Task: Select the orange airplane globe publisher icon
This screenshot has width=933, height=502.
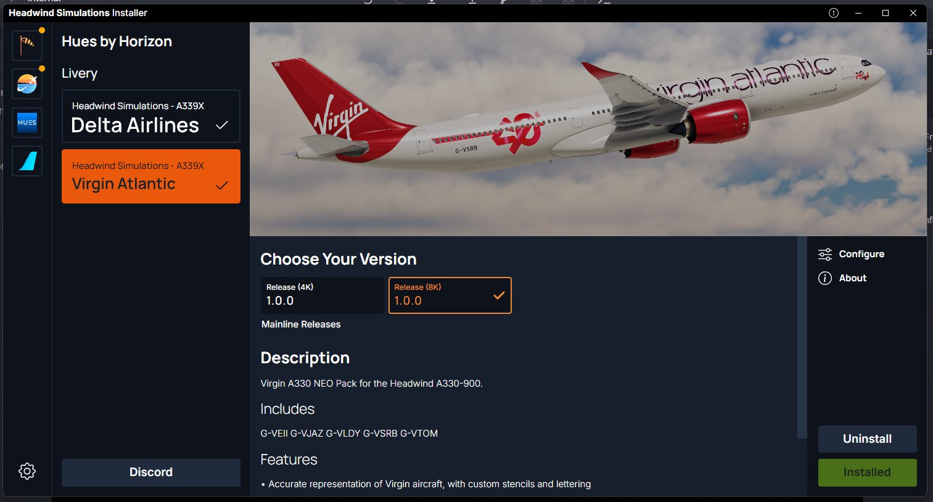Action: 27,83
